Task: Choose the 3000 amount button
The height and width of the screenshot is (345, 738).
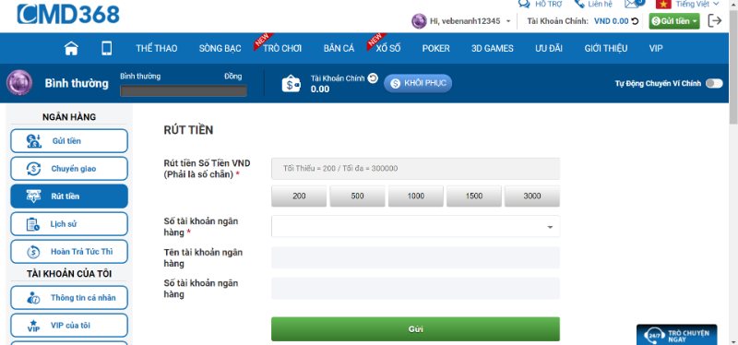Action: [x=532, y=196]
